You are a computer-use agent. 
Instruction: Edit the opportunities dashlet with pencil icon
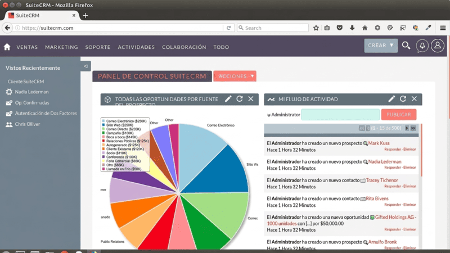pos(228,99)
